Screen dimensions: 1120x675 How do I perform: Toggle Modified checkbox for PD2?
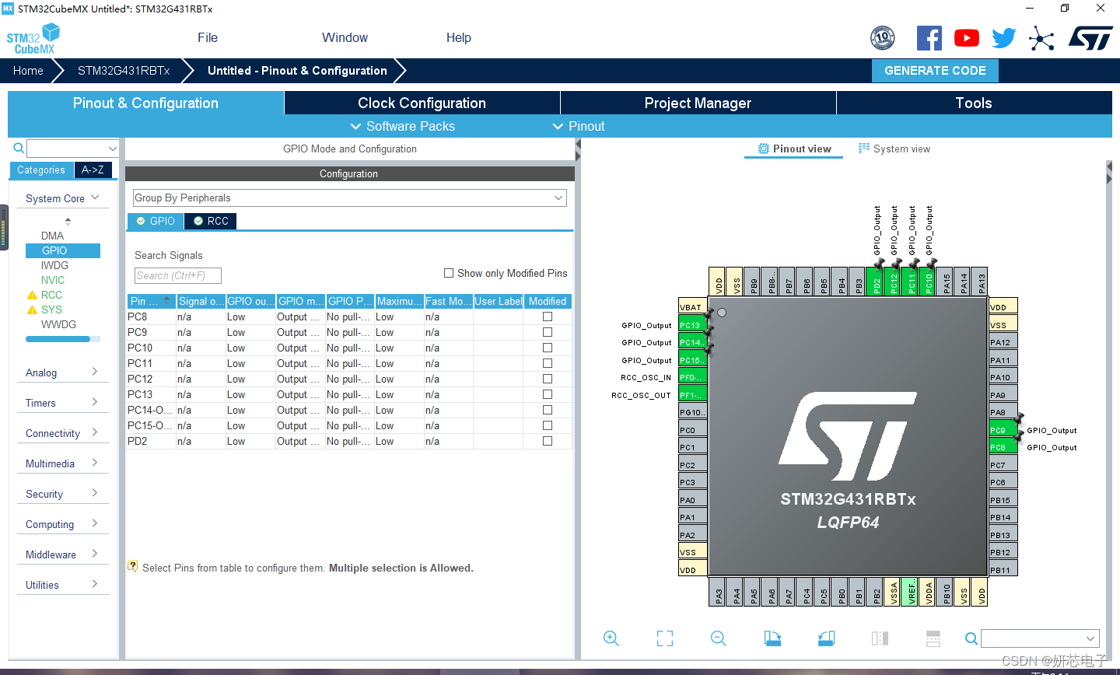[x=548, y=441]
